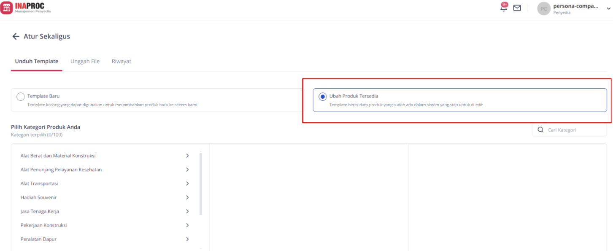Click the PC user avatar

coord(544,8)
